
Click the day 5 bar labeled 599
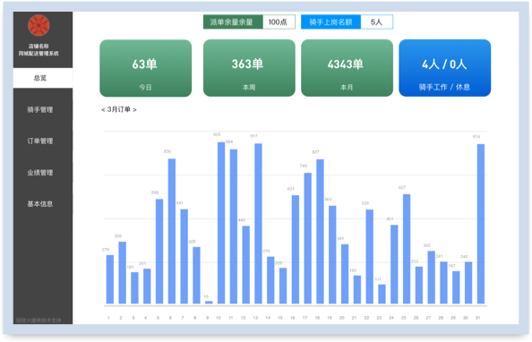pos(159,252)
